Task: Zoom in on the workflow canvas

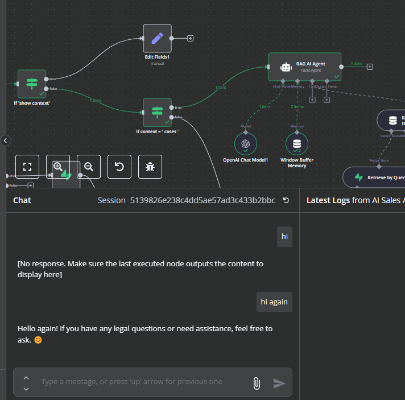Action: 58,167
